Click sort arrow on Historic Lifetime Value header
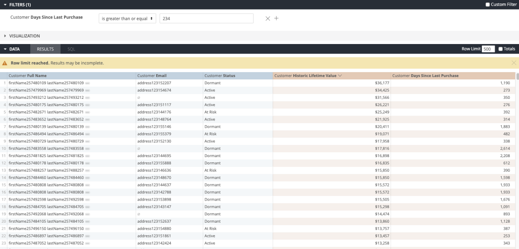This screenshot has width=519, height=249. [x=340, y=76]
